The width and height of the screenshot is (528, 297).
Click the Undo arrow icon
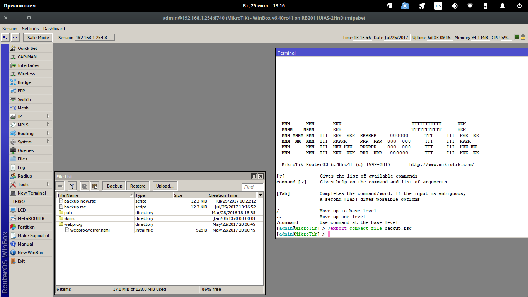coord(5,38)
